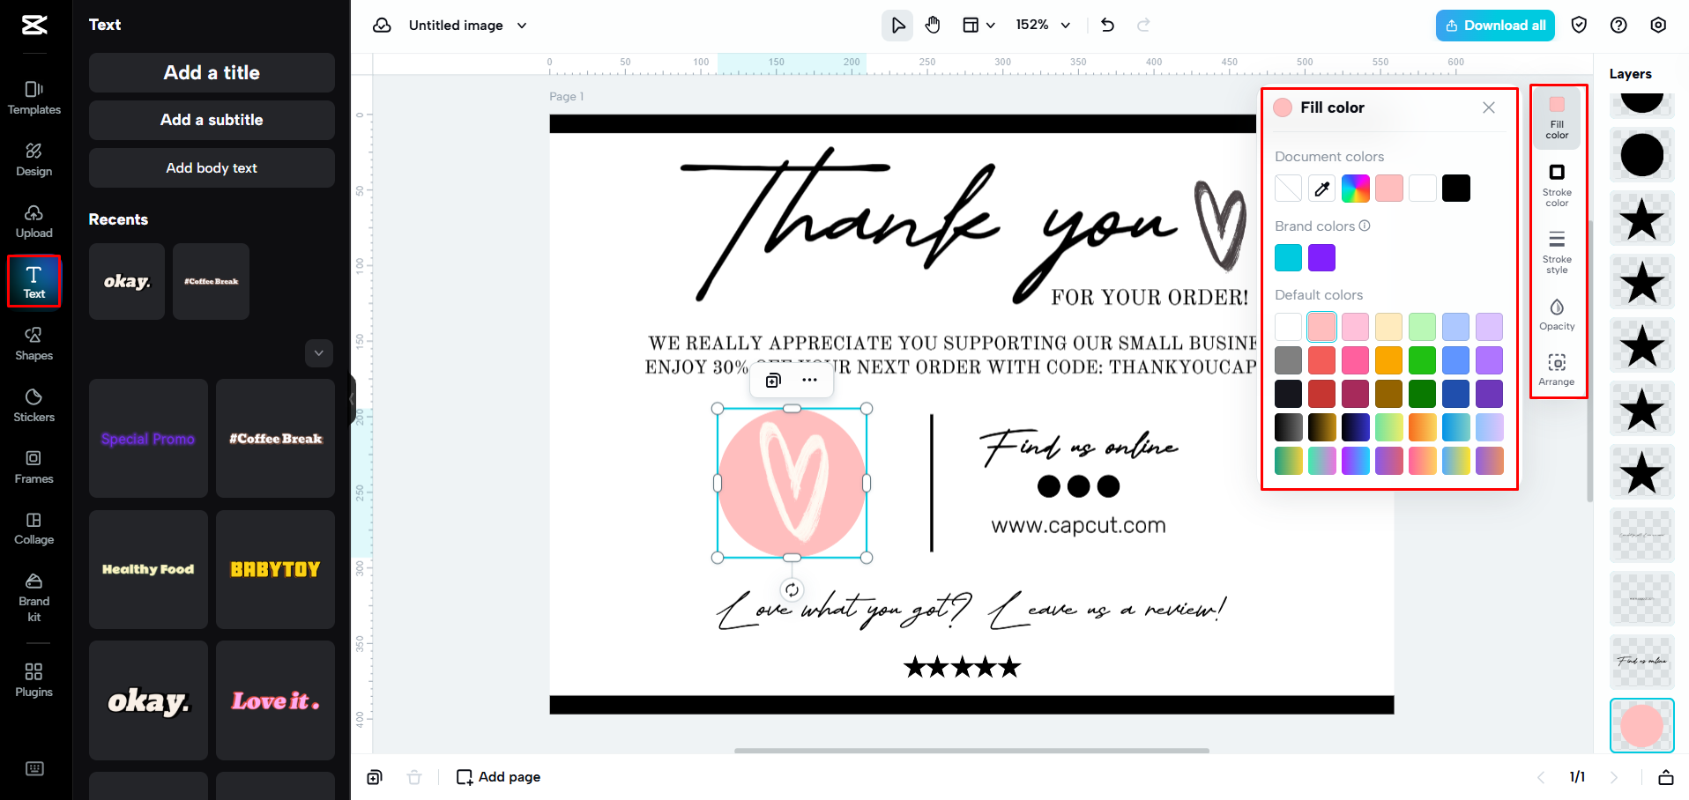Open the Design panel

(34, 159)
